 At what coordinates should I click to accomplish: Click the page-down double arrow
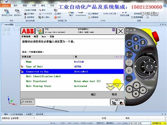point(110,87)
